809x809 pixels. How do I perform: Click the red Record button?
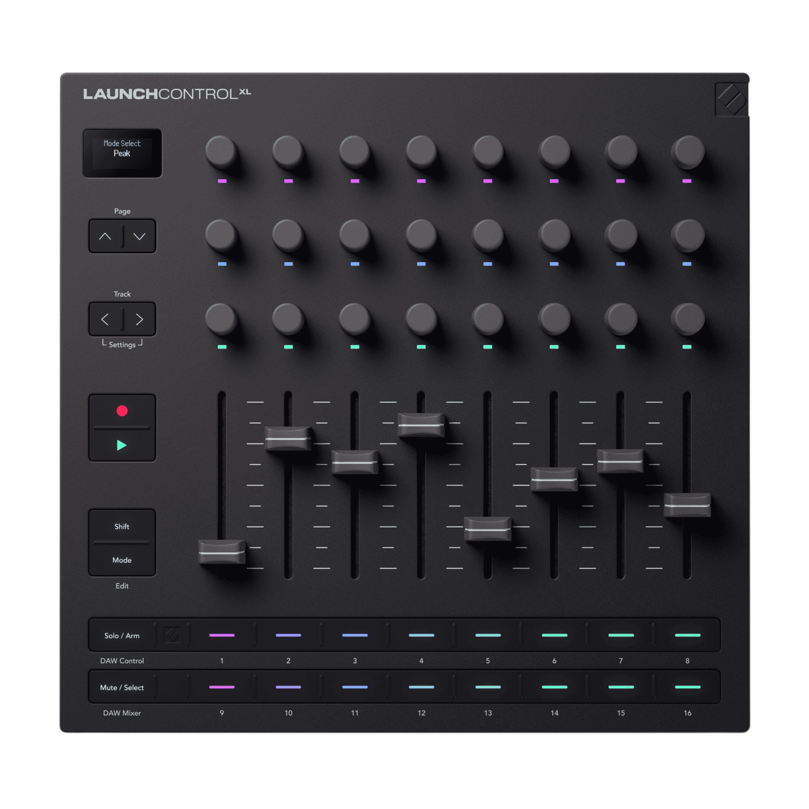(x=122, y=411)
